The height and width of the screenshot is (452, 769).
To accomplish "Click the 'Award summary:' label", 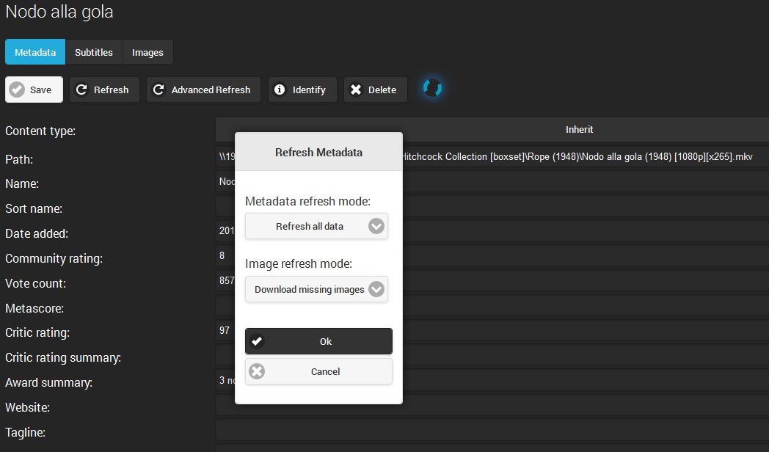I will click(48, 382).
